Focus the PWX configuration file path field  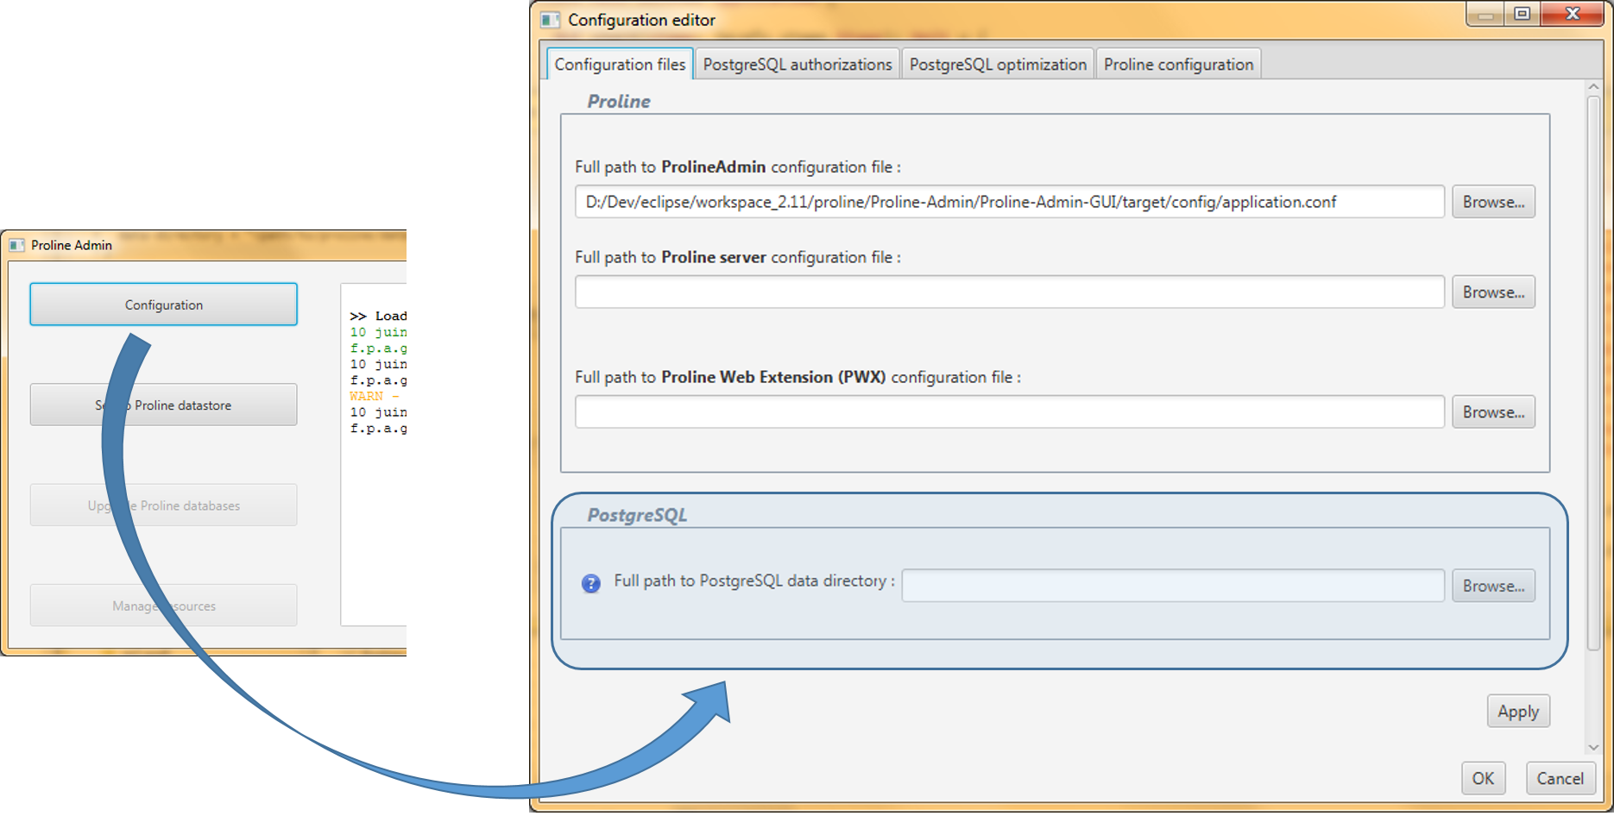1009,412
